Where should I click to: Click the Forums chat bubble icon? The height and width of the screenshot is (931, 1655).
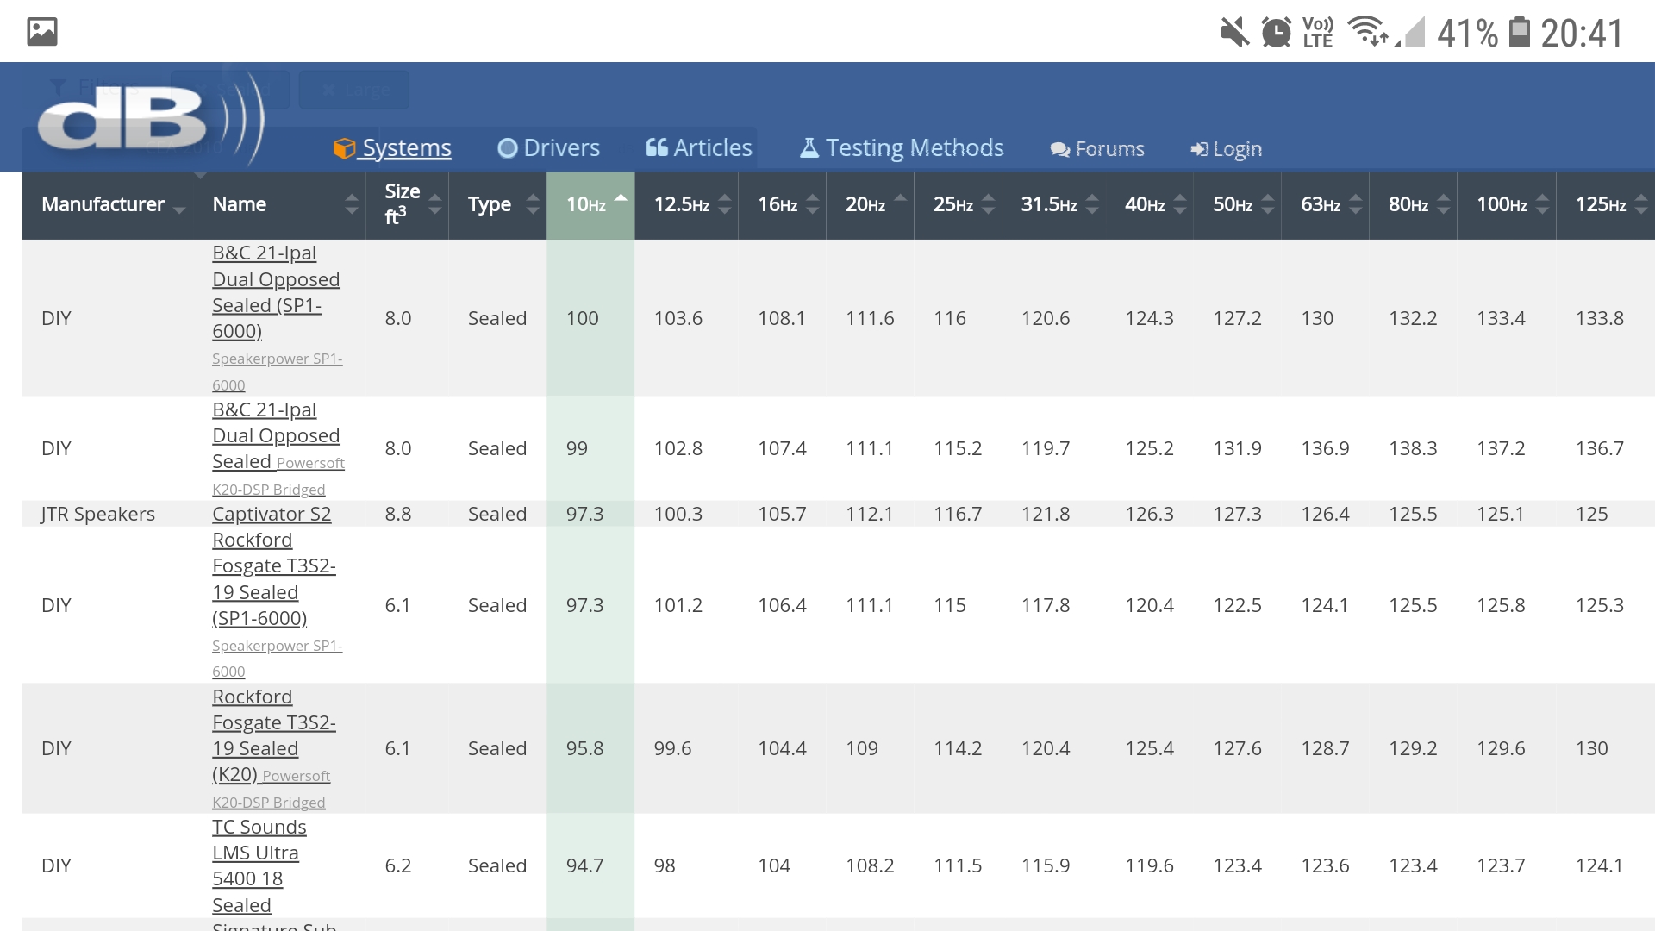1060,150
